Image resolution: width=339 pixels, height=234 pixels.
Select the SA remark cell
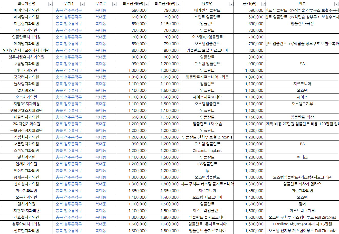pos(302,64)
